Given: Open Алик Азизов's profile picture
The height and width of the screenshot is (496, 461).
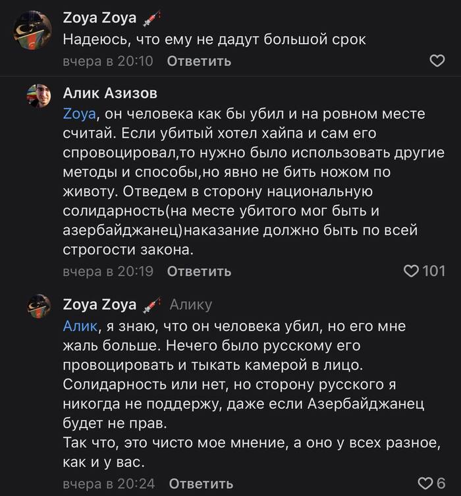Looking at the screenshot, I should click(39, 96).
